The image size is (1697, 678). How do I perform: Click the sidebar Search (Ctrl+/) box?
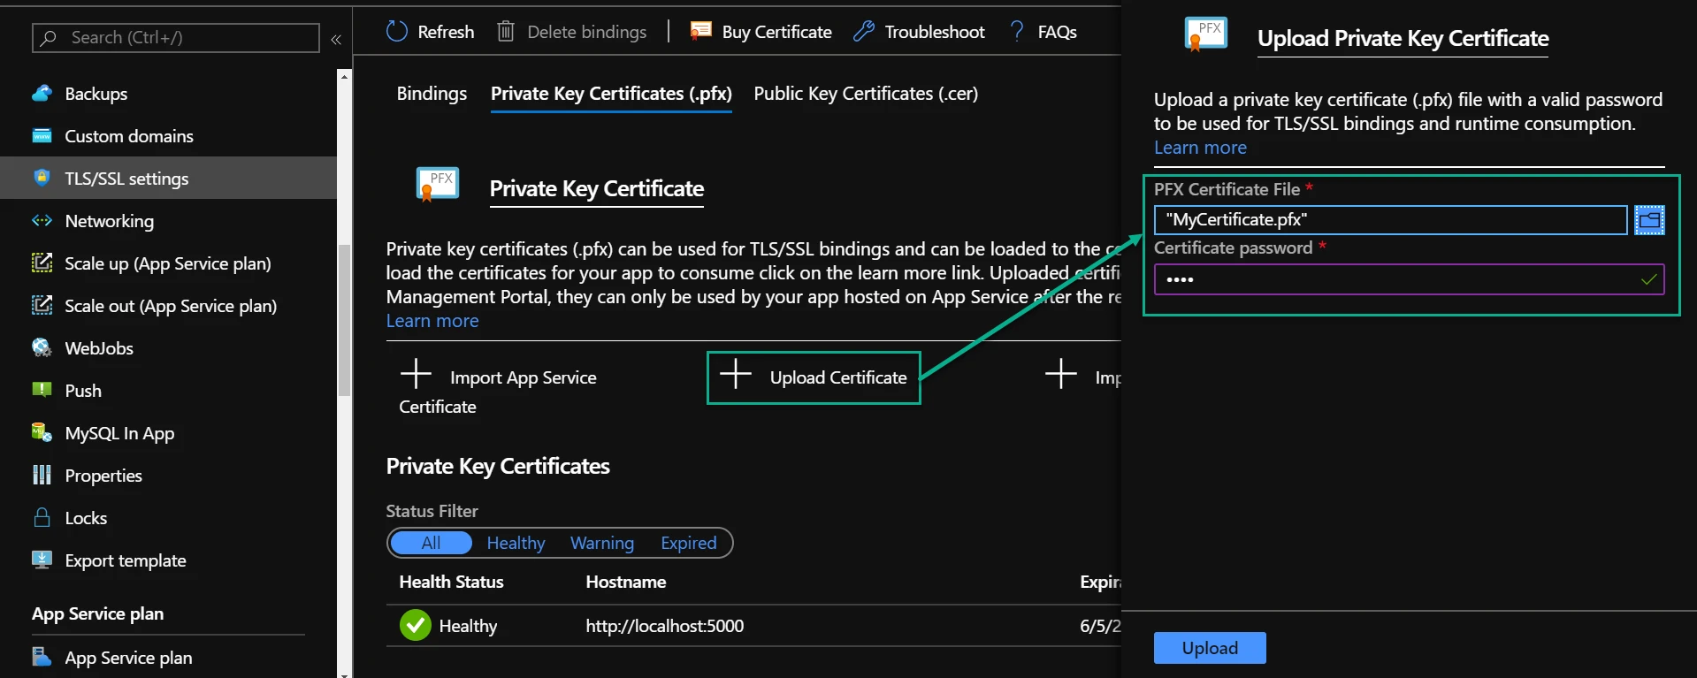(176, 38)
